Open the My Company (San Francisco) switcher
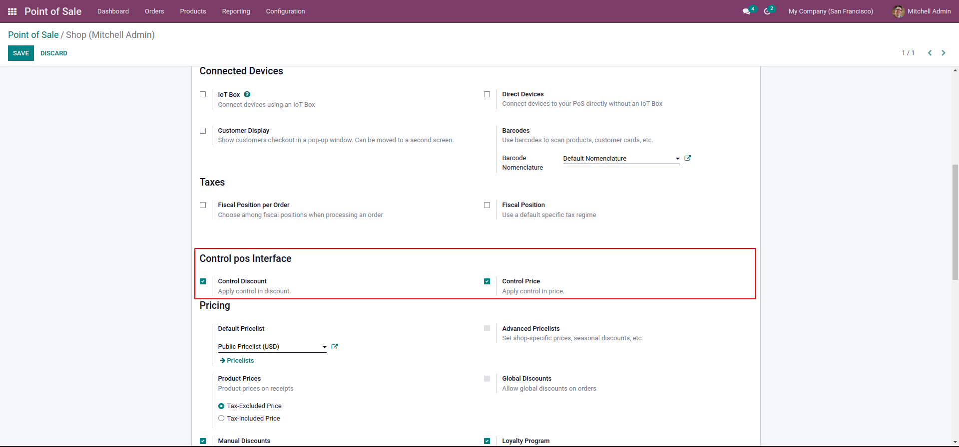Viewport: 959px width, 447px height. (831, 11)
